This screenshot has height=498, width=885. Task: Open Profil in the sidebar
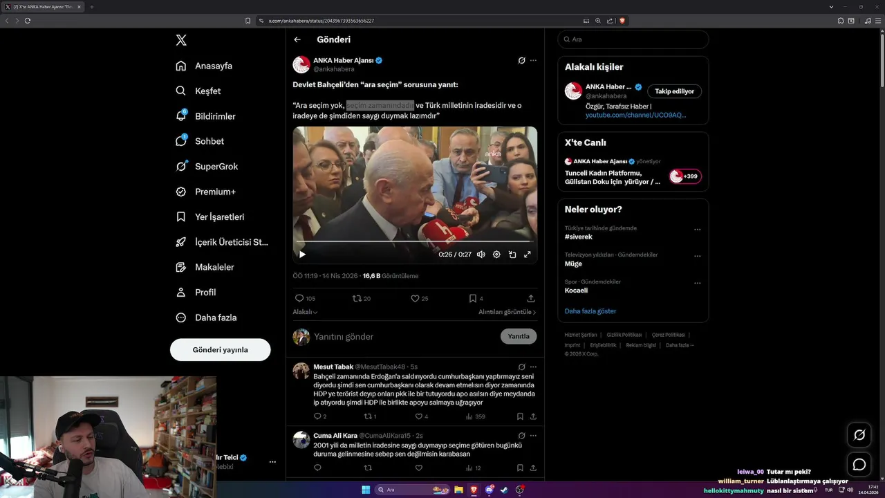(x=196, y=292)
